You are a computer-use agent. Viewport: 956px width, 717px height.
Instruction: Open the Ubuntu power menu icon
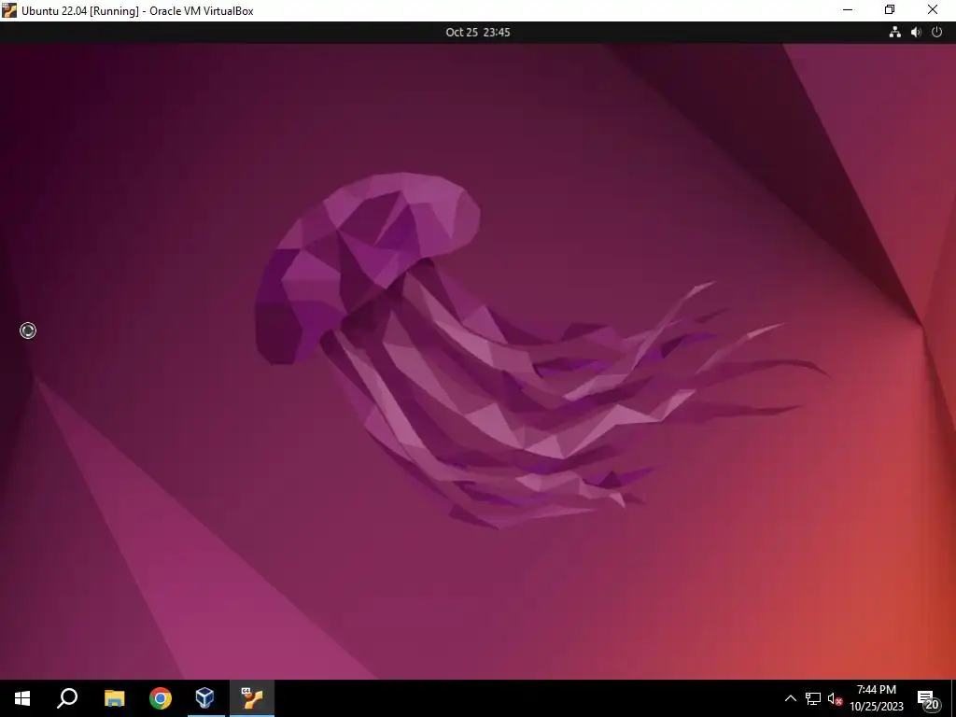(x=937, y=33)
